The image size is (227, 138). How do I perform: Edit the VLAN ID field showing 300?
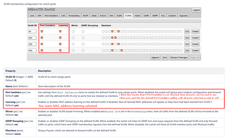pyautogui.click(x=32, y=44)
